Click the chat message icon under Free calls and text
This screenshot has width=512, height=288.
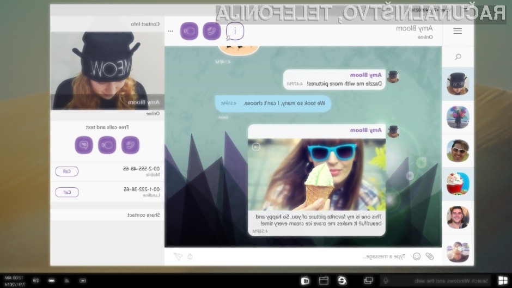84,145
